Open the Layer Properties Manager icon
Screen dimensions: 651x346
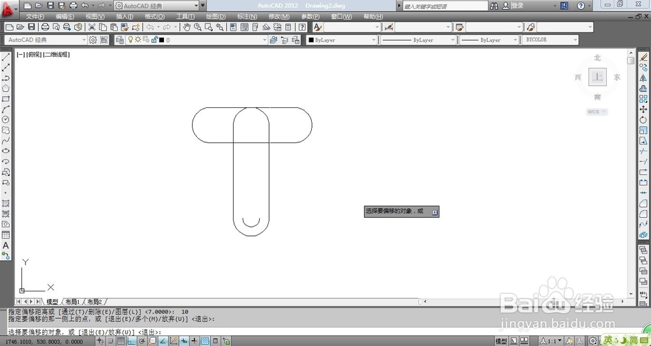120,40
